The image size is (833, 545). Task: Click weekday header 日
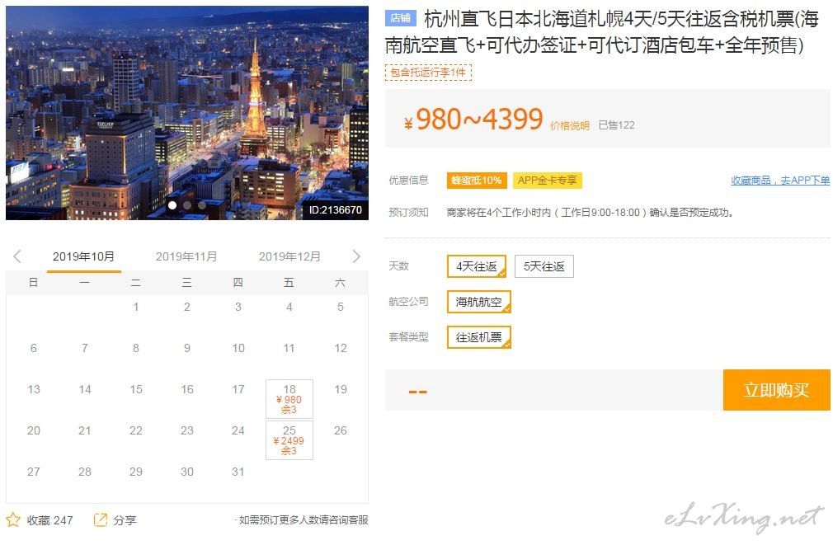tap(34, 283)
